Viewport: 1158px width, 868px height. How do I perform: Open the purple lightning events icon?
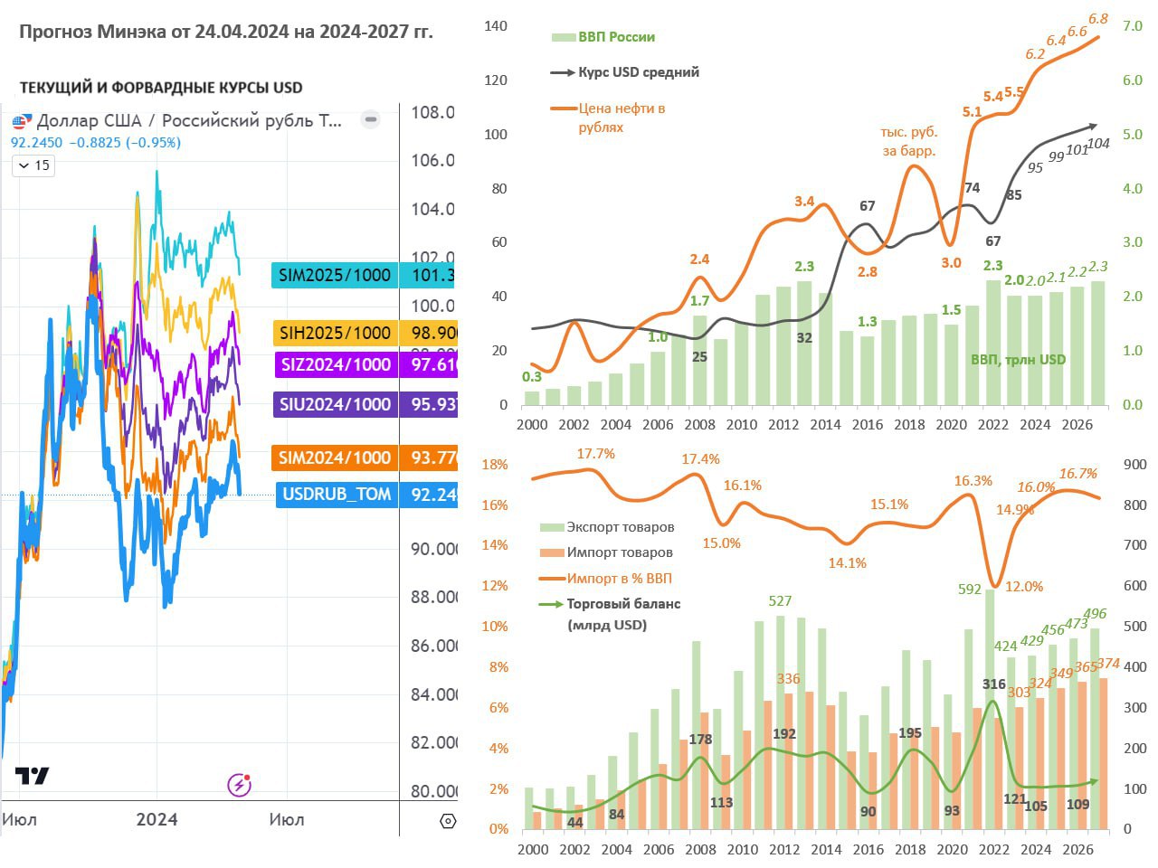click(239, 784)
